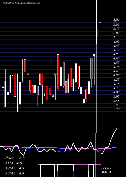This screenshot has width=126, height=177.
Task: Click the small topmost red candle near 5.3
Action: tap(100, 22)
